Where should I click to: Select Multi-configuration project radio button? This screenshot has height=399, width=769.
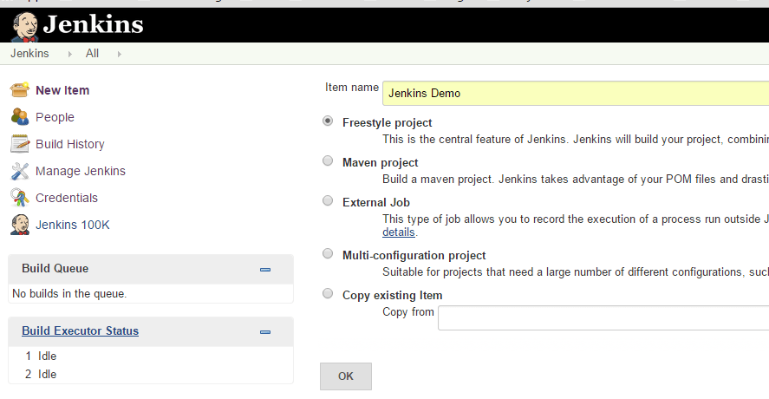point(328,254)
